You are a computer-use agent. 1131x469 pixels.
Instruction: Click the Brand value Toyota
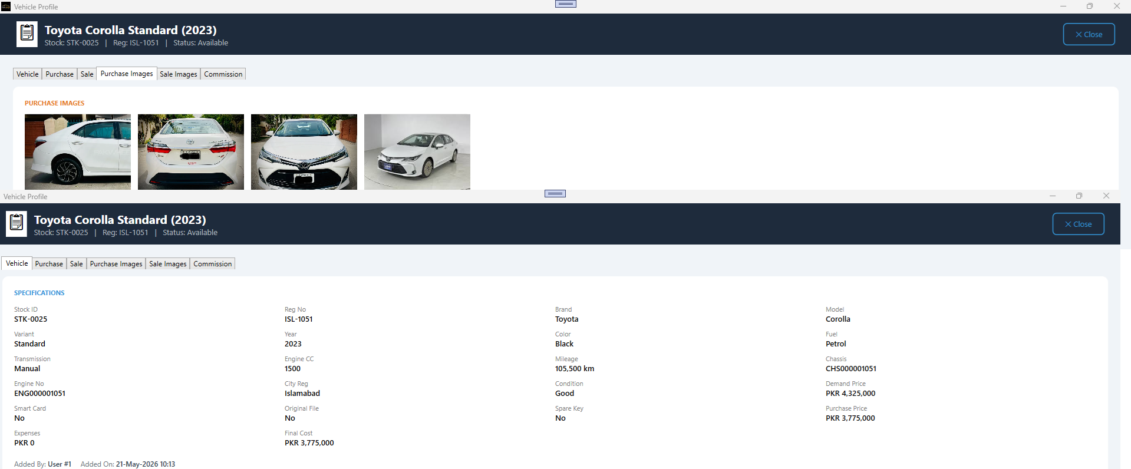[567, 319]
